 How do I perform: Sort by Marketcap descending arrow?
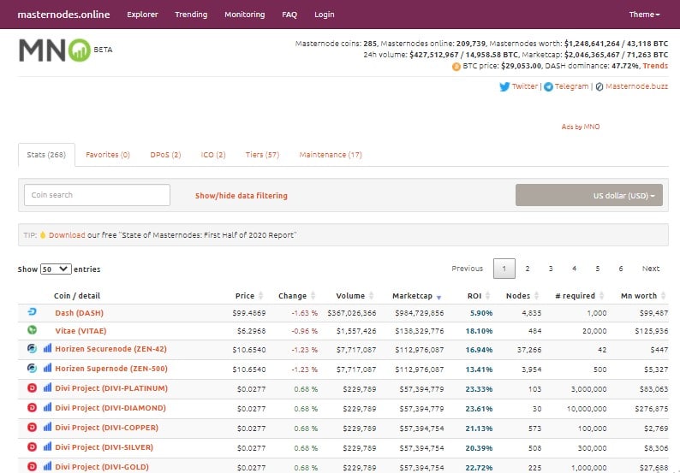[438, 297]
